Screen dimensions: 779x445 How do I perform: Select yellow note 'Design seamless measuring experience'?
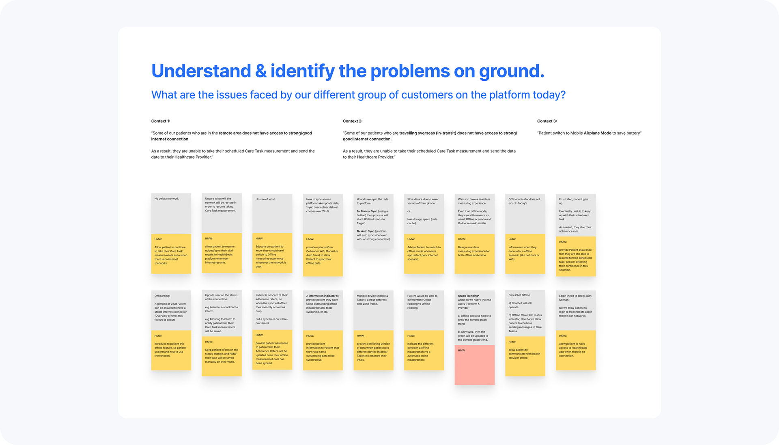coord(474,253)
